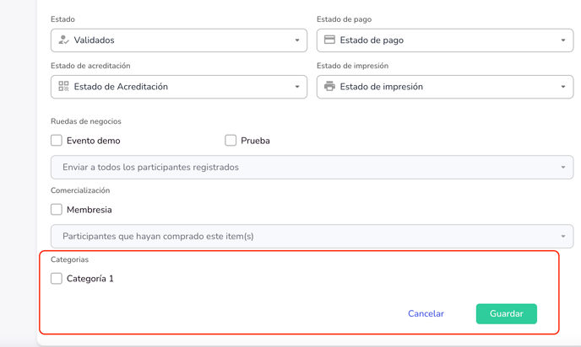Click the validated user icon in Estado

click(64, 40)
